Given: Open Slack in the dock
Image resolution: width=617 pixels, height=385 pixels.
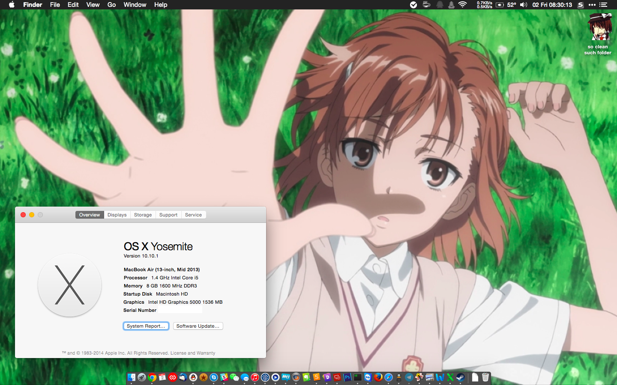Looking at the screenshot, I should coord(224,377).
